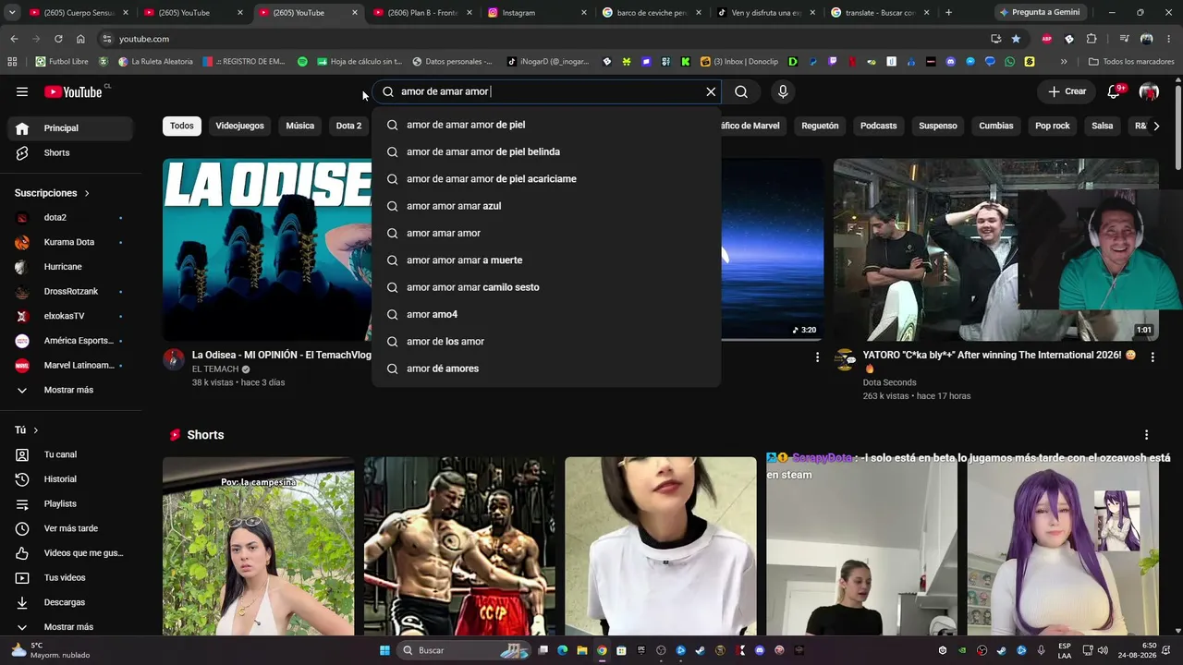Open Playlists in the sidebar
1183x665 pixels.
(x=70, y=503)
